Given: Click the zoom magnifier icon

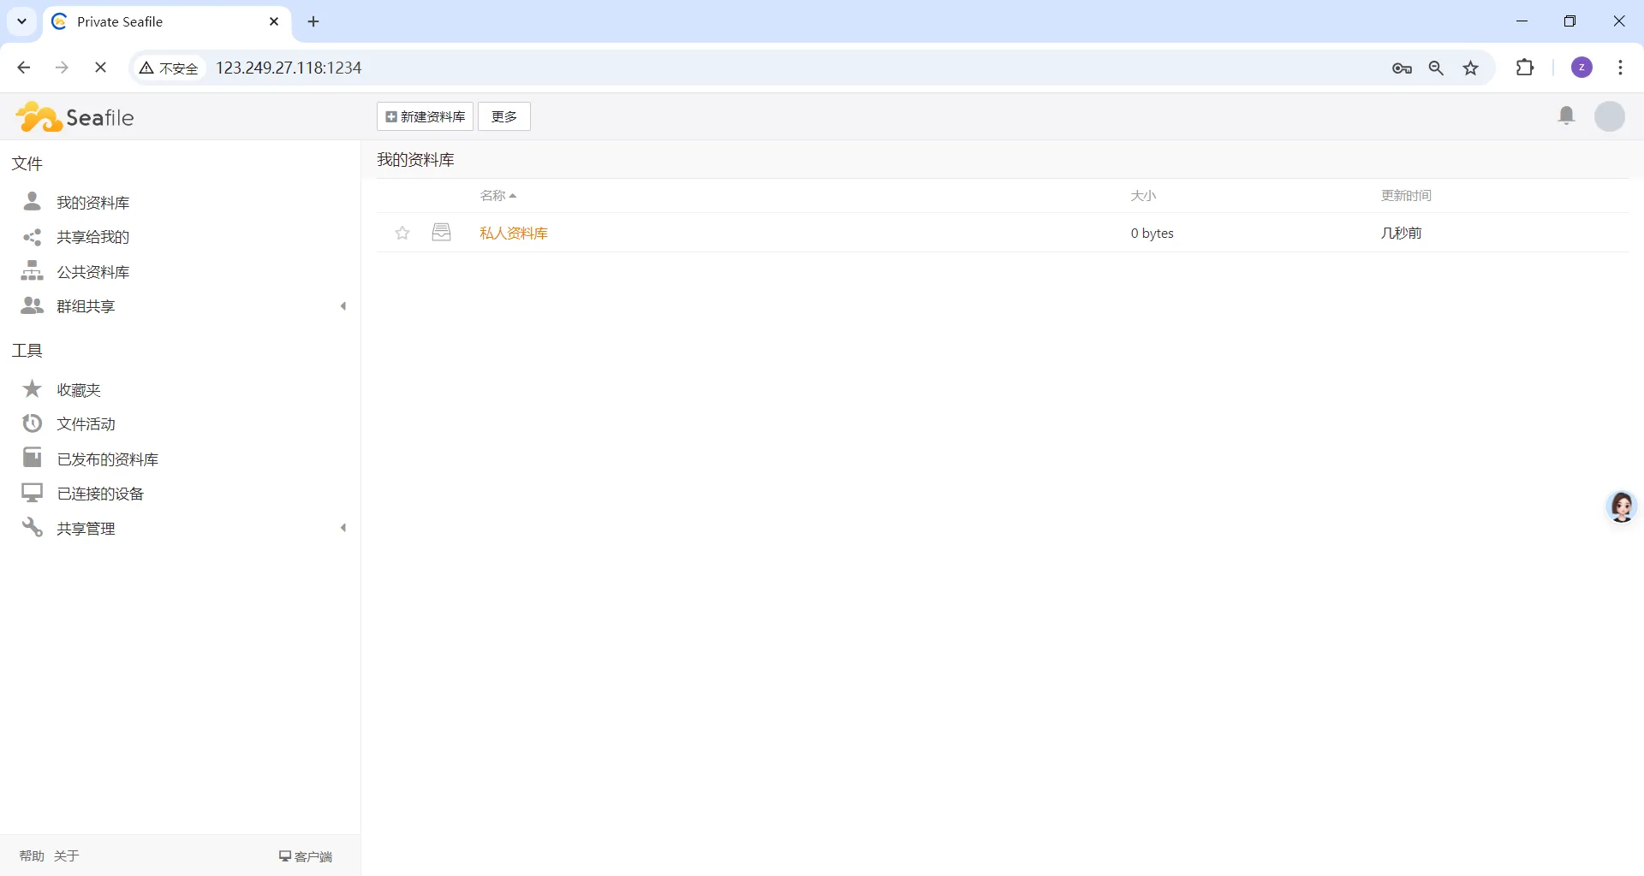Looking at the screenshot, I should [x=1437, y=68].
